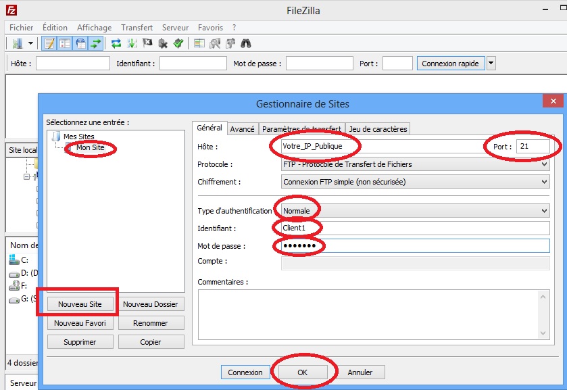Expand the Site Manager toolbar dropdown arrow

(30, 44)
